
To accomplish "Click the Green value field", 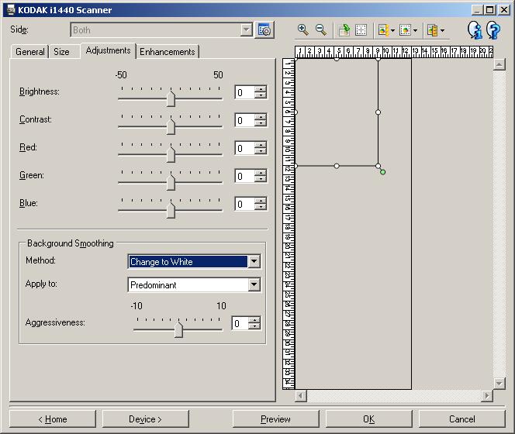I will pos(244,176).
